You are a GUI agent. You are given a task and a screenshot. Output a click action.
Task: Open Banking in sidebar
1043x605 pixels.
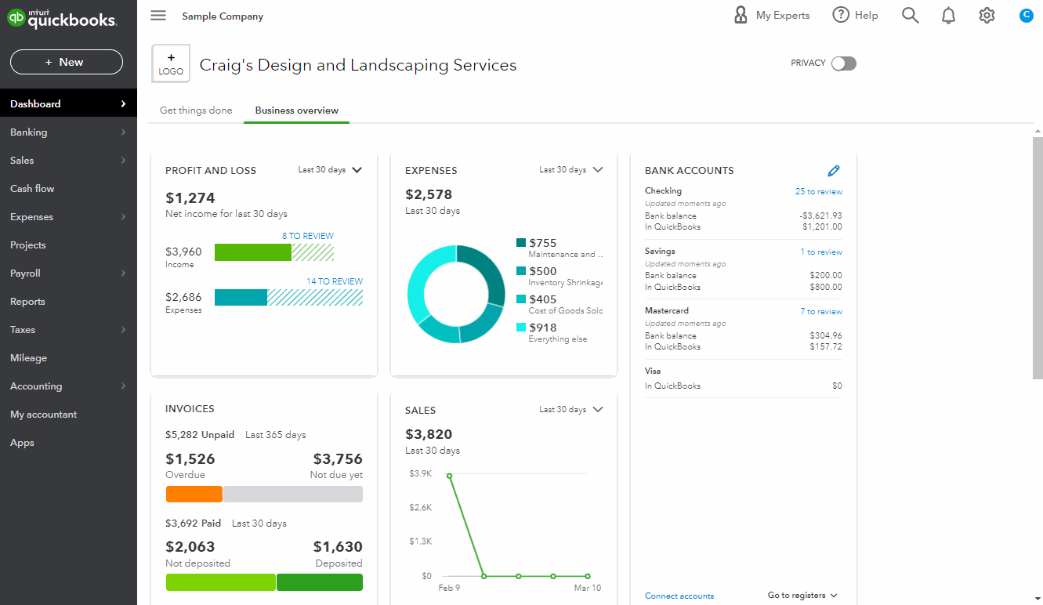pyautogui.click(x=68, y=132)
